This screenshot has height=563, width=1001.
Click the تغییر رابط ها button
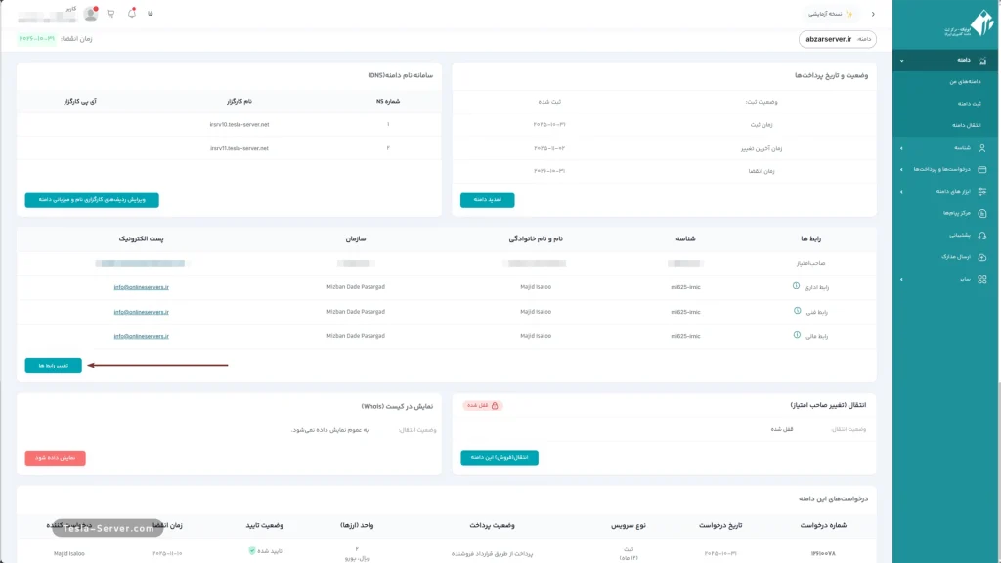click(x=54, y=365)
